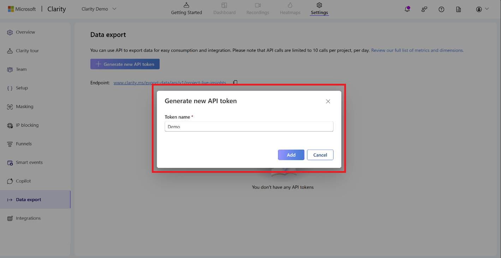Viewport: 501px width, 258px height.
Task: Open the metrics and dimensions link
Action: pos(417,50)
